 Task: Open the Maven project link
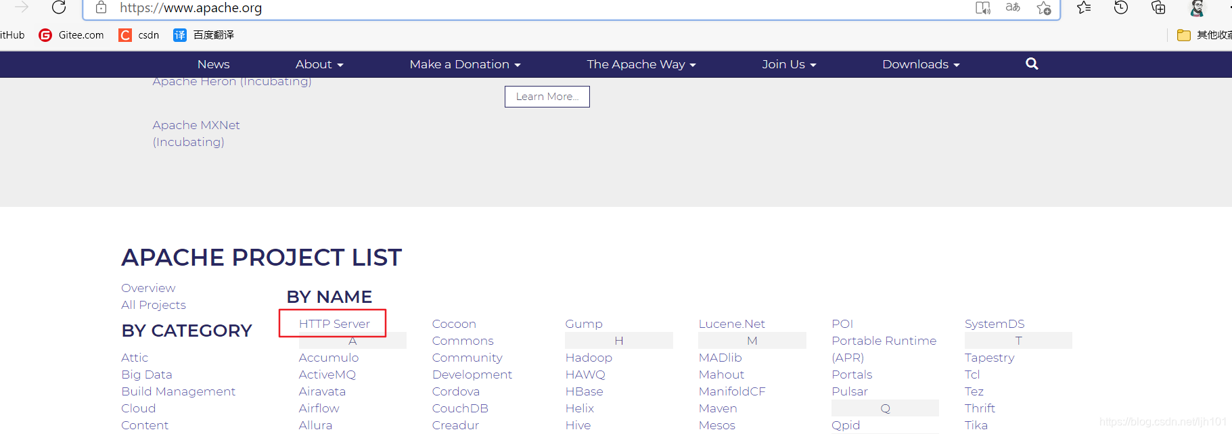pyautogui.click(x=718, y=408)
